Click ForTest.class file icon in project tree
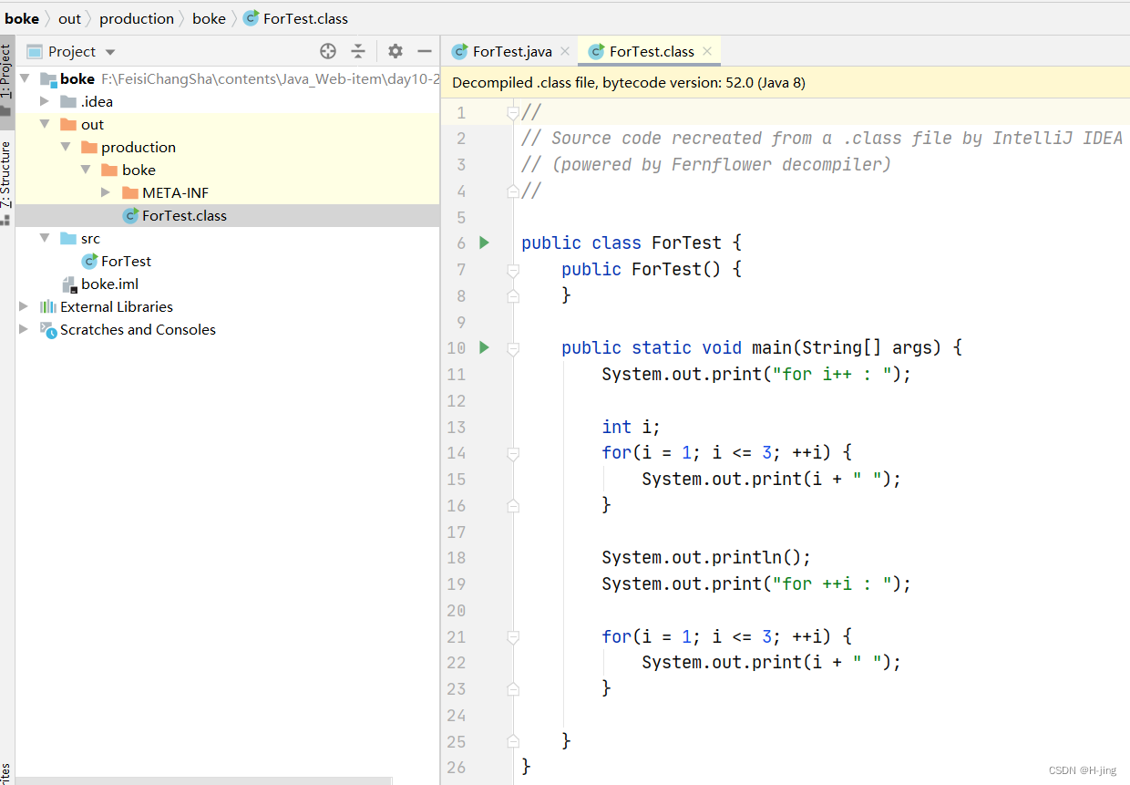Image resolution: width=1130 pixels, height=785 pixels. tap(130, 215)
